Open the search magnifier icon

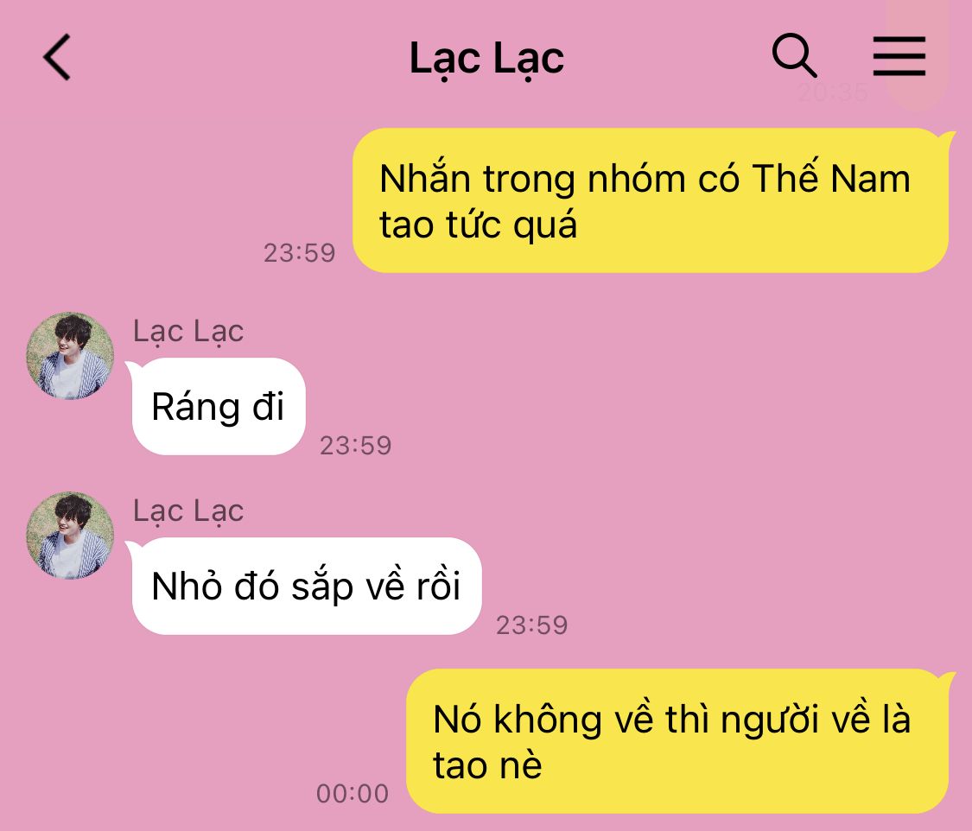pyautogui.click(x=794, y=56)
